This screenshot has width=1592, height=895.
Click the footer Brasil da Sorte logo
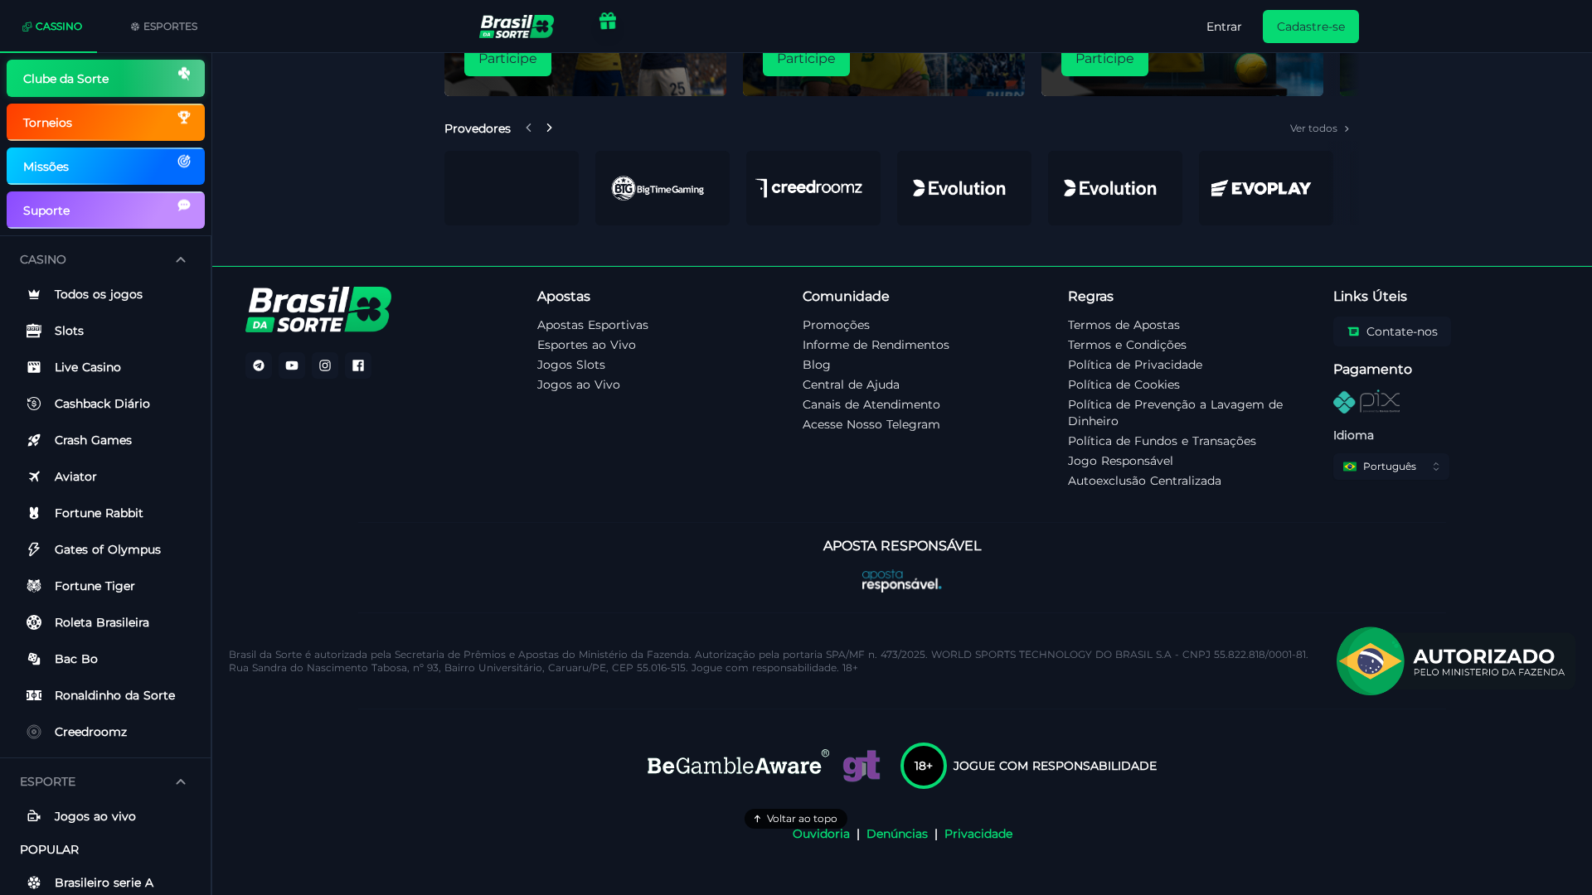point(318,309)
